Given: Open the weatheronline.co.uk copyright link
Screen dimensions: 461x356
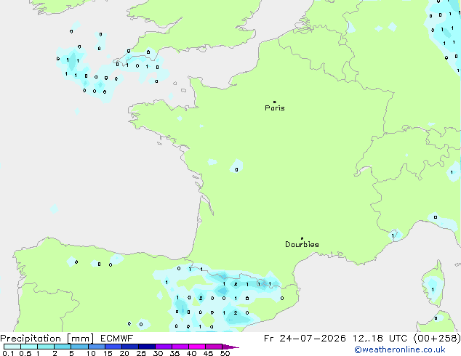Looking at the screenshot, I should [x=399, y=349].
